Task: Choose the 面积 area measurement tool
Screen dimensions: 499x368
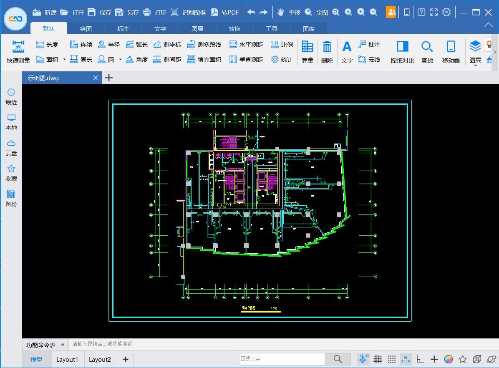Action: point(47,60)
